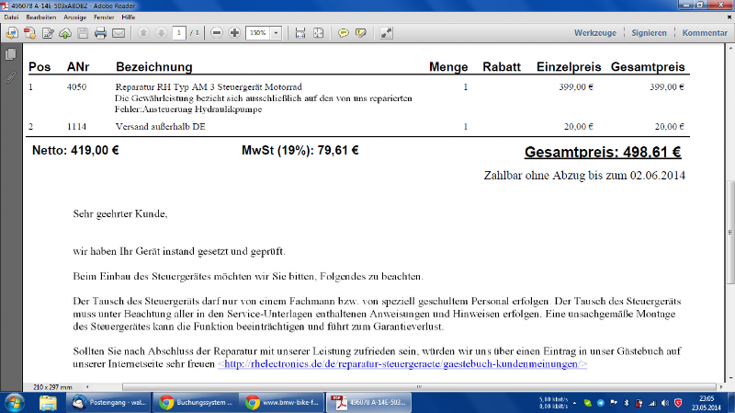Viewport: 735px width, 413px height.
Task: Show hidden tray icons arrow
Action: pyautogui.click(x=575, y=403)
